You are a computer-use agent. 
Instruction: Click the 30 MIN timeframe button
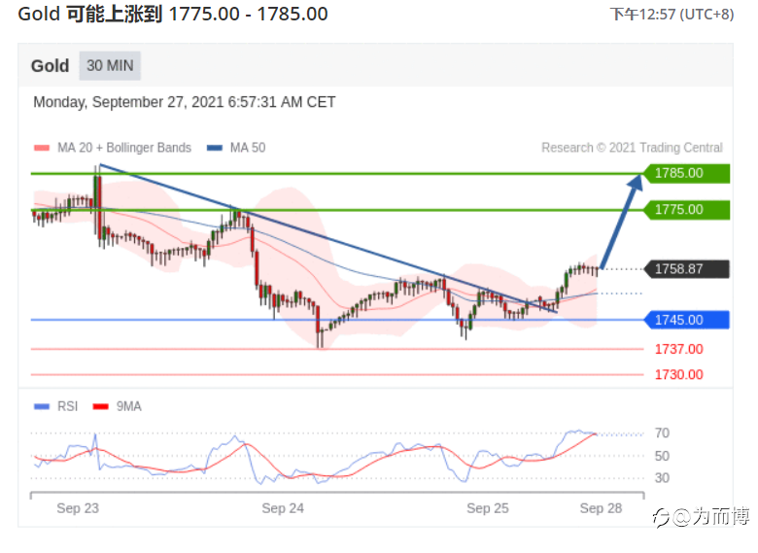(x=110, y=66)
